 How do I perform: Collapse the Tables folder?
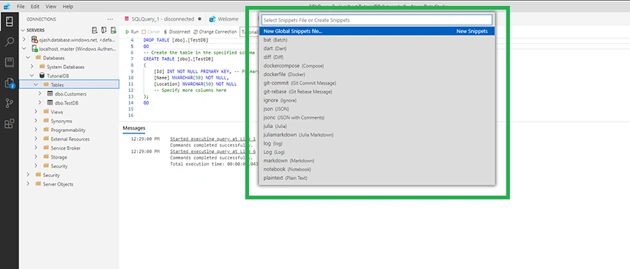36,84
